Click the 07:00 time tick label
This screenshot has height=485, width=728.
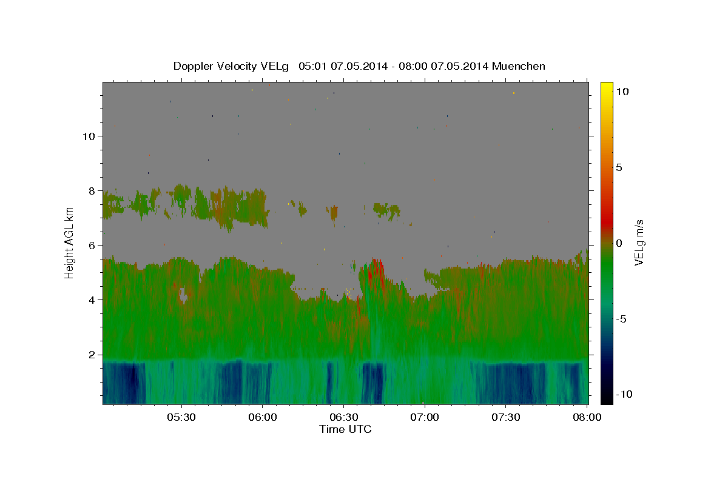425,418
